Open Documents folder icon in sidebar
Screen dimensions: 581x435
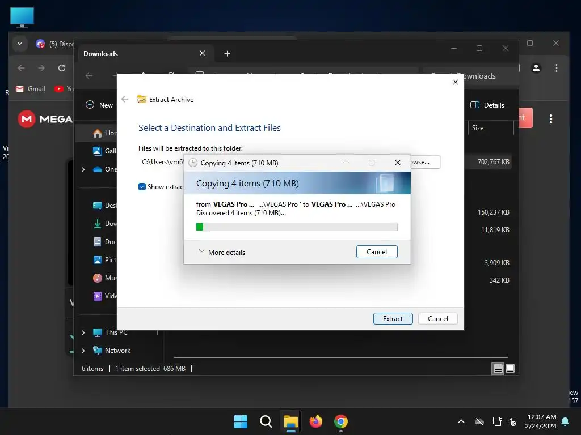pyautogui.click(x=98, y=241)
